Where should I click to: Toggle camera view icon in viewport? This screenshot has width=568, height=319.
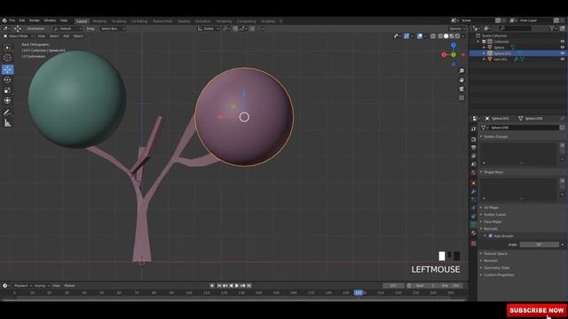click(x=461, y=89)
